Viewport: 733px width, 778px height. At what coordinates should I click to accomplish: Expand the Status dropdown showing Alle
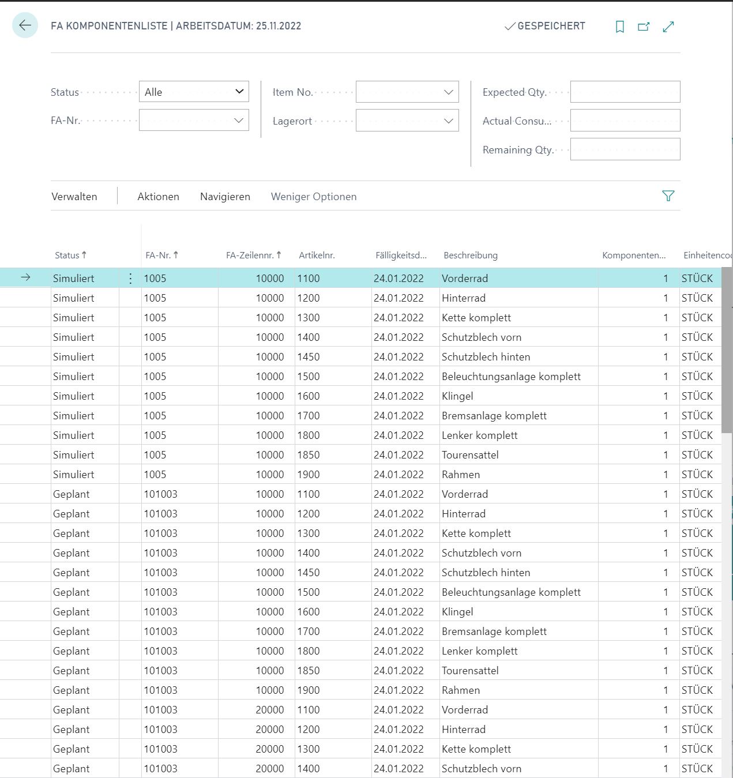194,92
